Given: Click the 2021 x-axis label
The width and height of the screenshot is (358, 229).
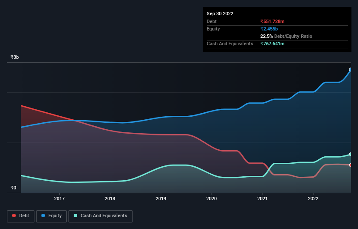Looking at the screenshot, I should click(x=263, y=199).
